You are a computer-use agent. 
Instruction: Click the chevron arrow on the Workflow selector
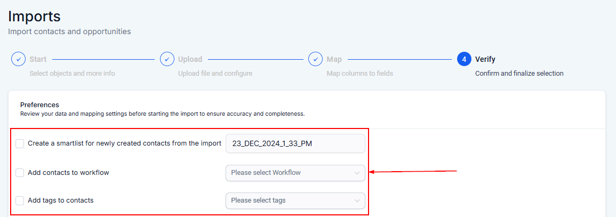point(357,173)
